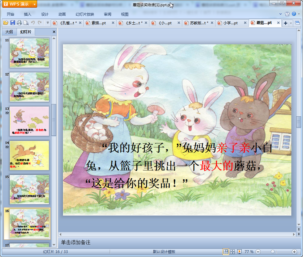
Task: Close the 《小...pt document tab
Action: coord(179,23)
